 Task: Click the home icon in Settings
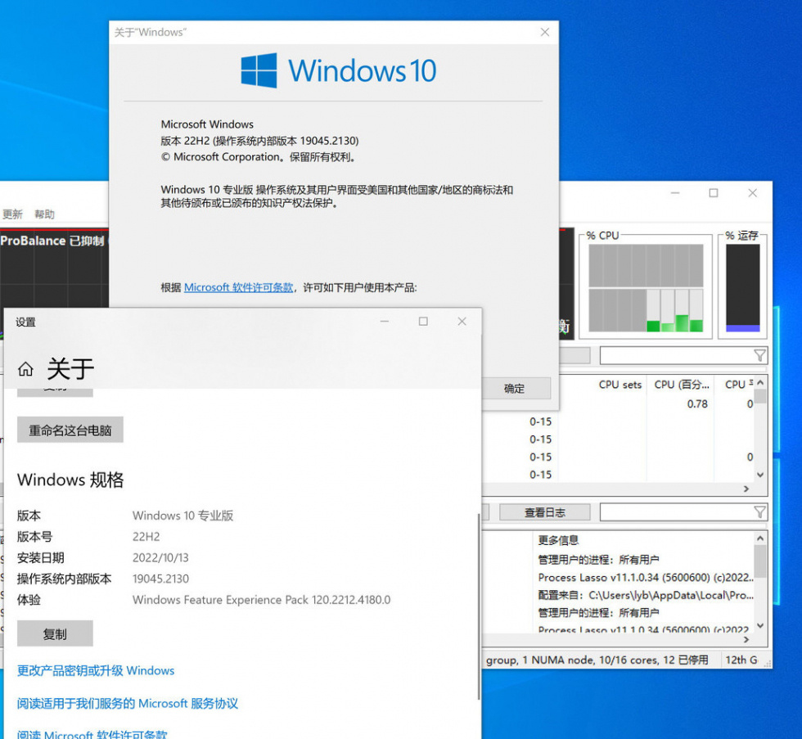(x=25, y=369)
